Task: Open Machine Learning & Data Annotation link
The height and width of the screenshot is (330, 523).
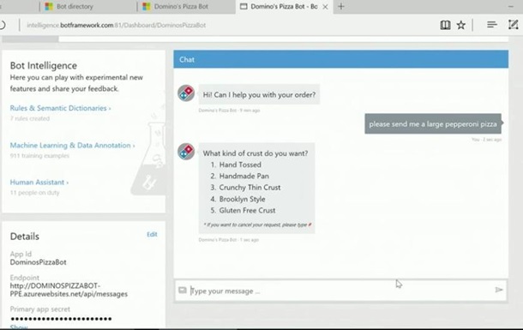Action: point(72,146)
